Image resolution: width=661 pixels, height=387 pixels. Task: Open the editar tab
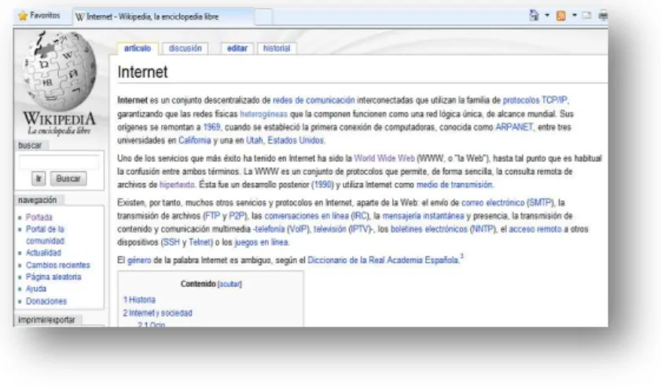pyautogui.click(x=237, y=49)
